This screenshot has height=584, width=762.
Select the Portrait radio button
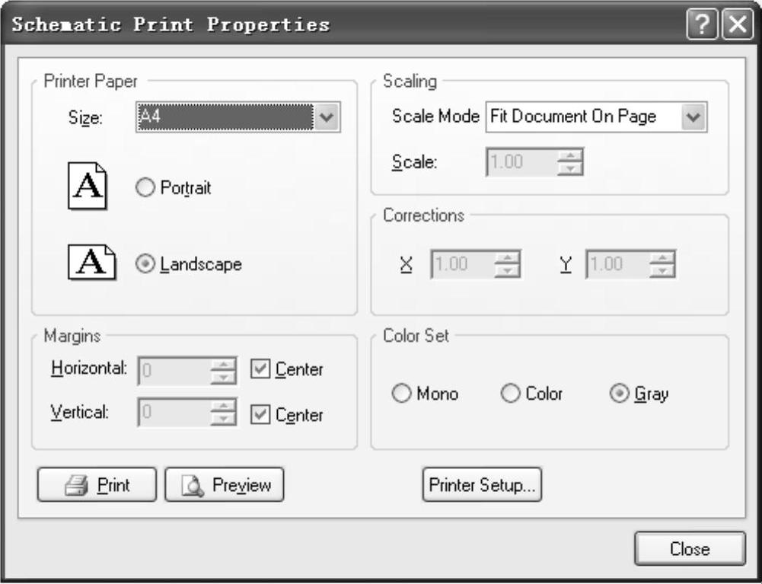click(145, 187)
